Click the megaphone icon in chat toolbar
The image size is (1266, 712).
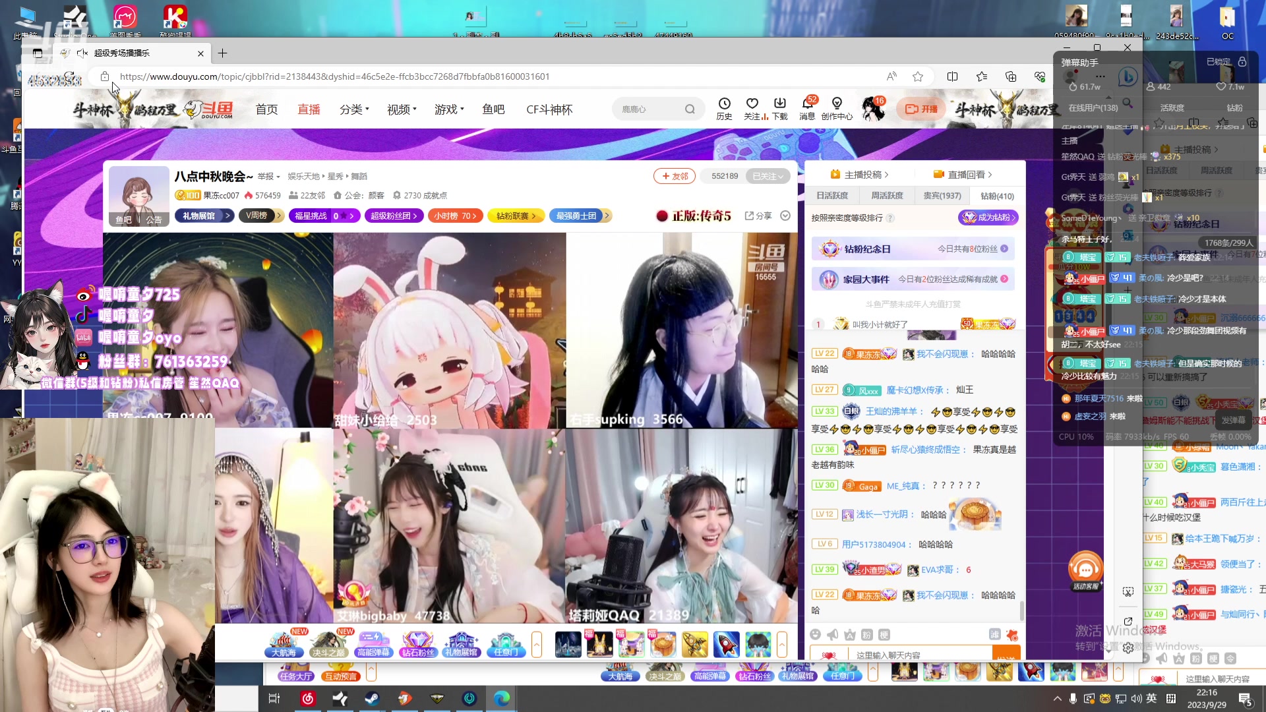pyautogui.click(x=833, y=634)
